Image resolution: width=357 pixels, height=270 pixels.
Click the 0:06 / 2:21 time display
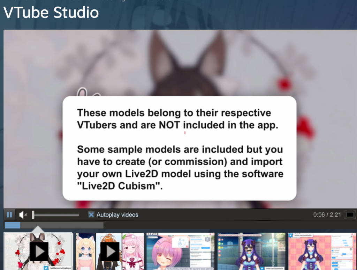[327, 215]
